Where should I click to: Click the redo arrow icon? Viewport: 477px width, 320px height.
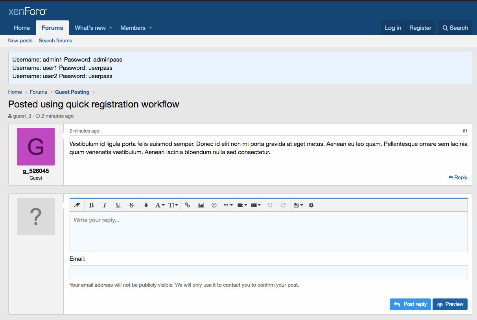[283, 205]
